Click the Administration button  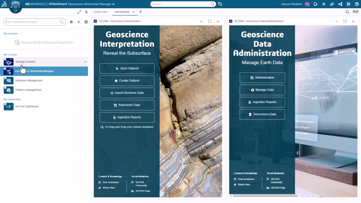click(x=262, y=77)
